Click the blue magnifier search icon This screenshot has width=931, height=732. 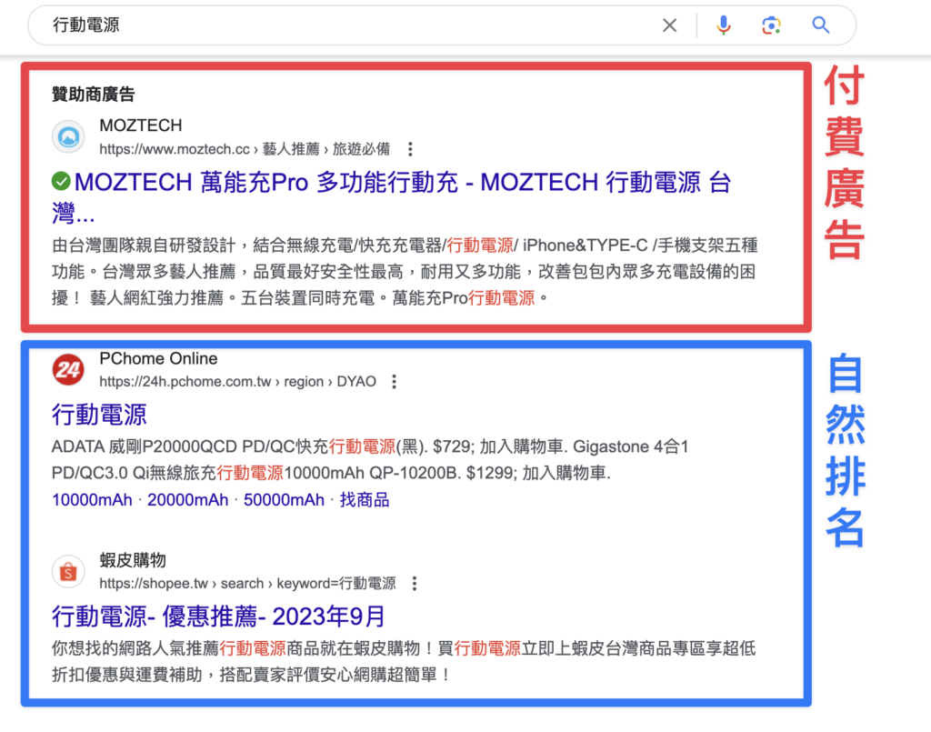click(x=821, y=25)
